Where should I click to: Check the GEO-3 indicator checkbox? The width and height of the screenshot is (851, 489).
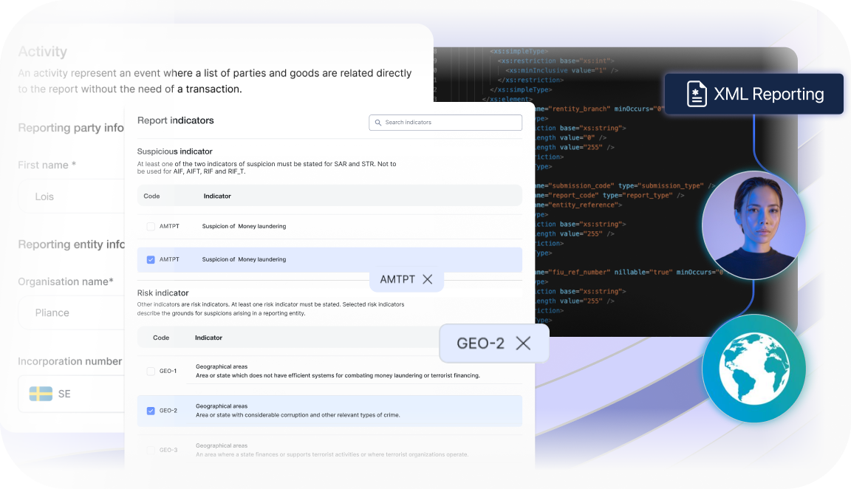pos(151,450)
